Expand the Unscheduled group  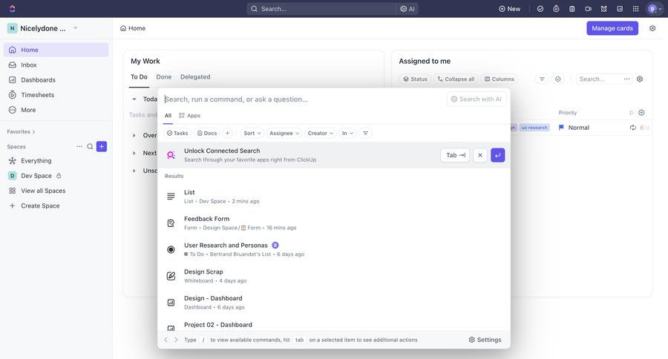click(x=134, y=171)
